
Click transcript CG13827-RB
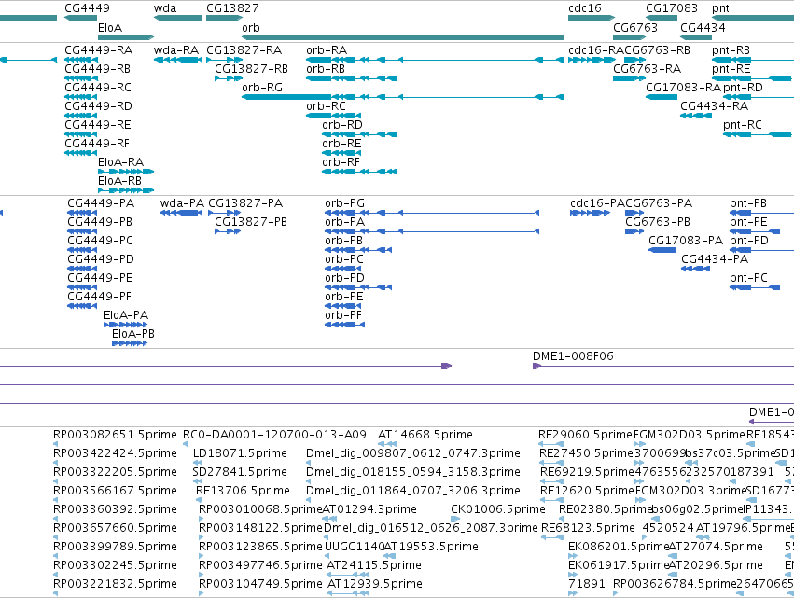pyautogui.click(x=251, y=69)
